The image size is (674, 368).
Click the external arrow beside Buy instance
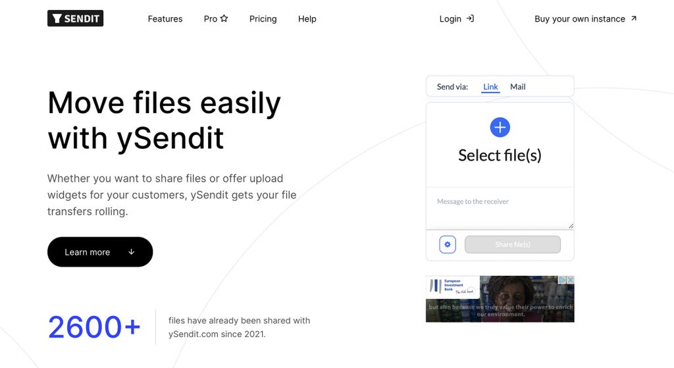(634, 18)
